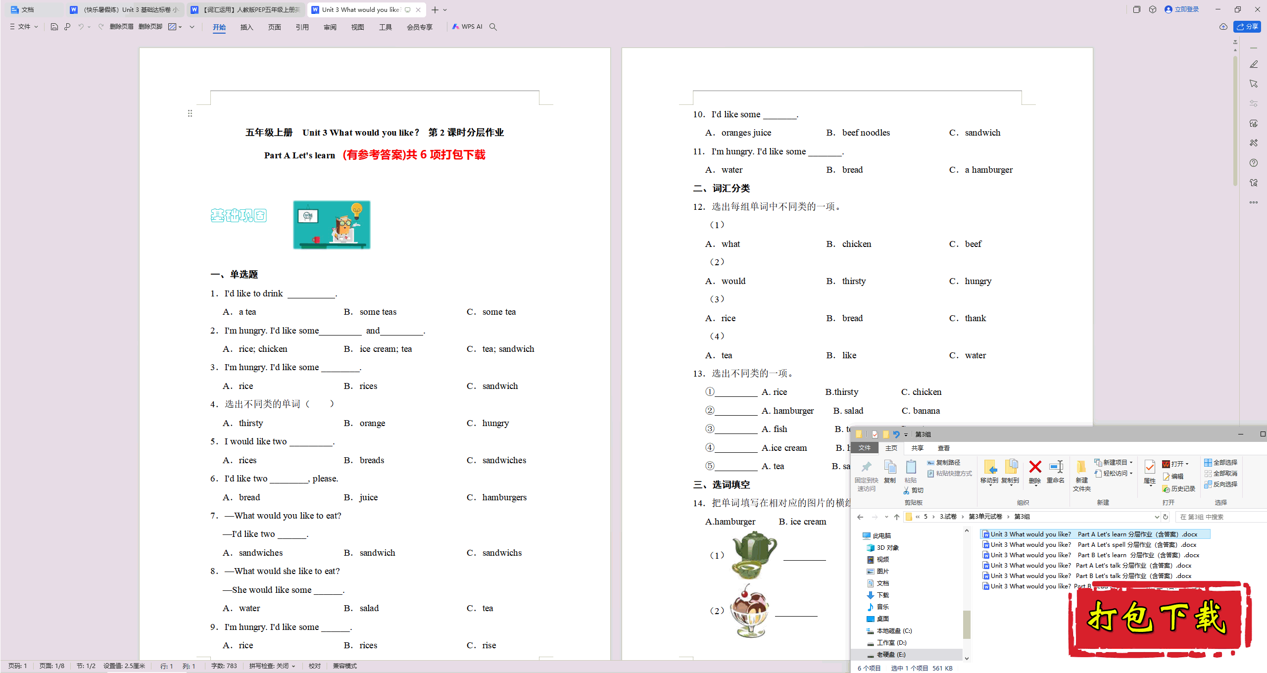Open the new tab dropdown arrow beside plus
The height and width of the screenshot is (673, 1267).
445,9
